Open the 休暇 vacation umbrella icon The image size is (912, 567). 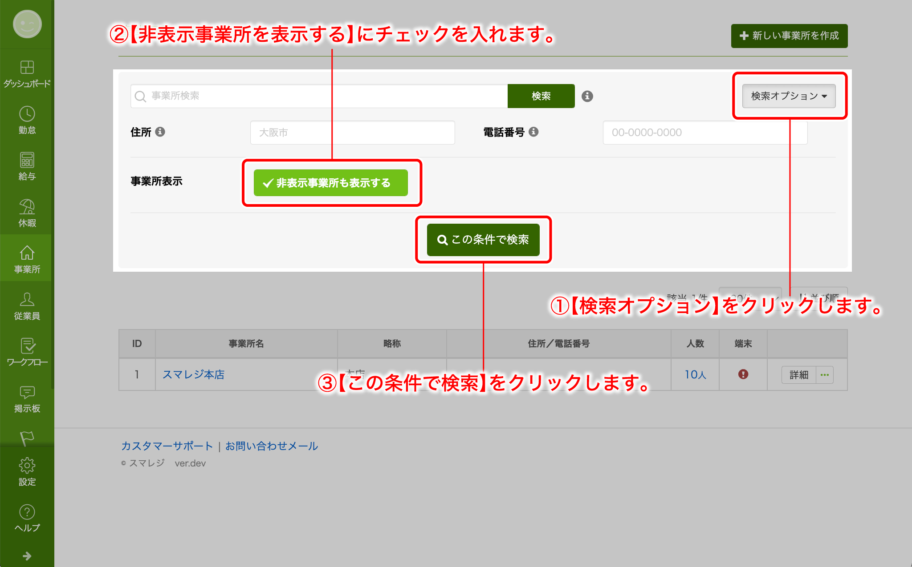(27, 207)
